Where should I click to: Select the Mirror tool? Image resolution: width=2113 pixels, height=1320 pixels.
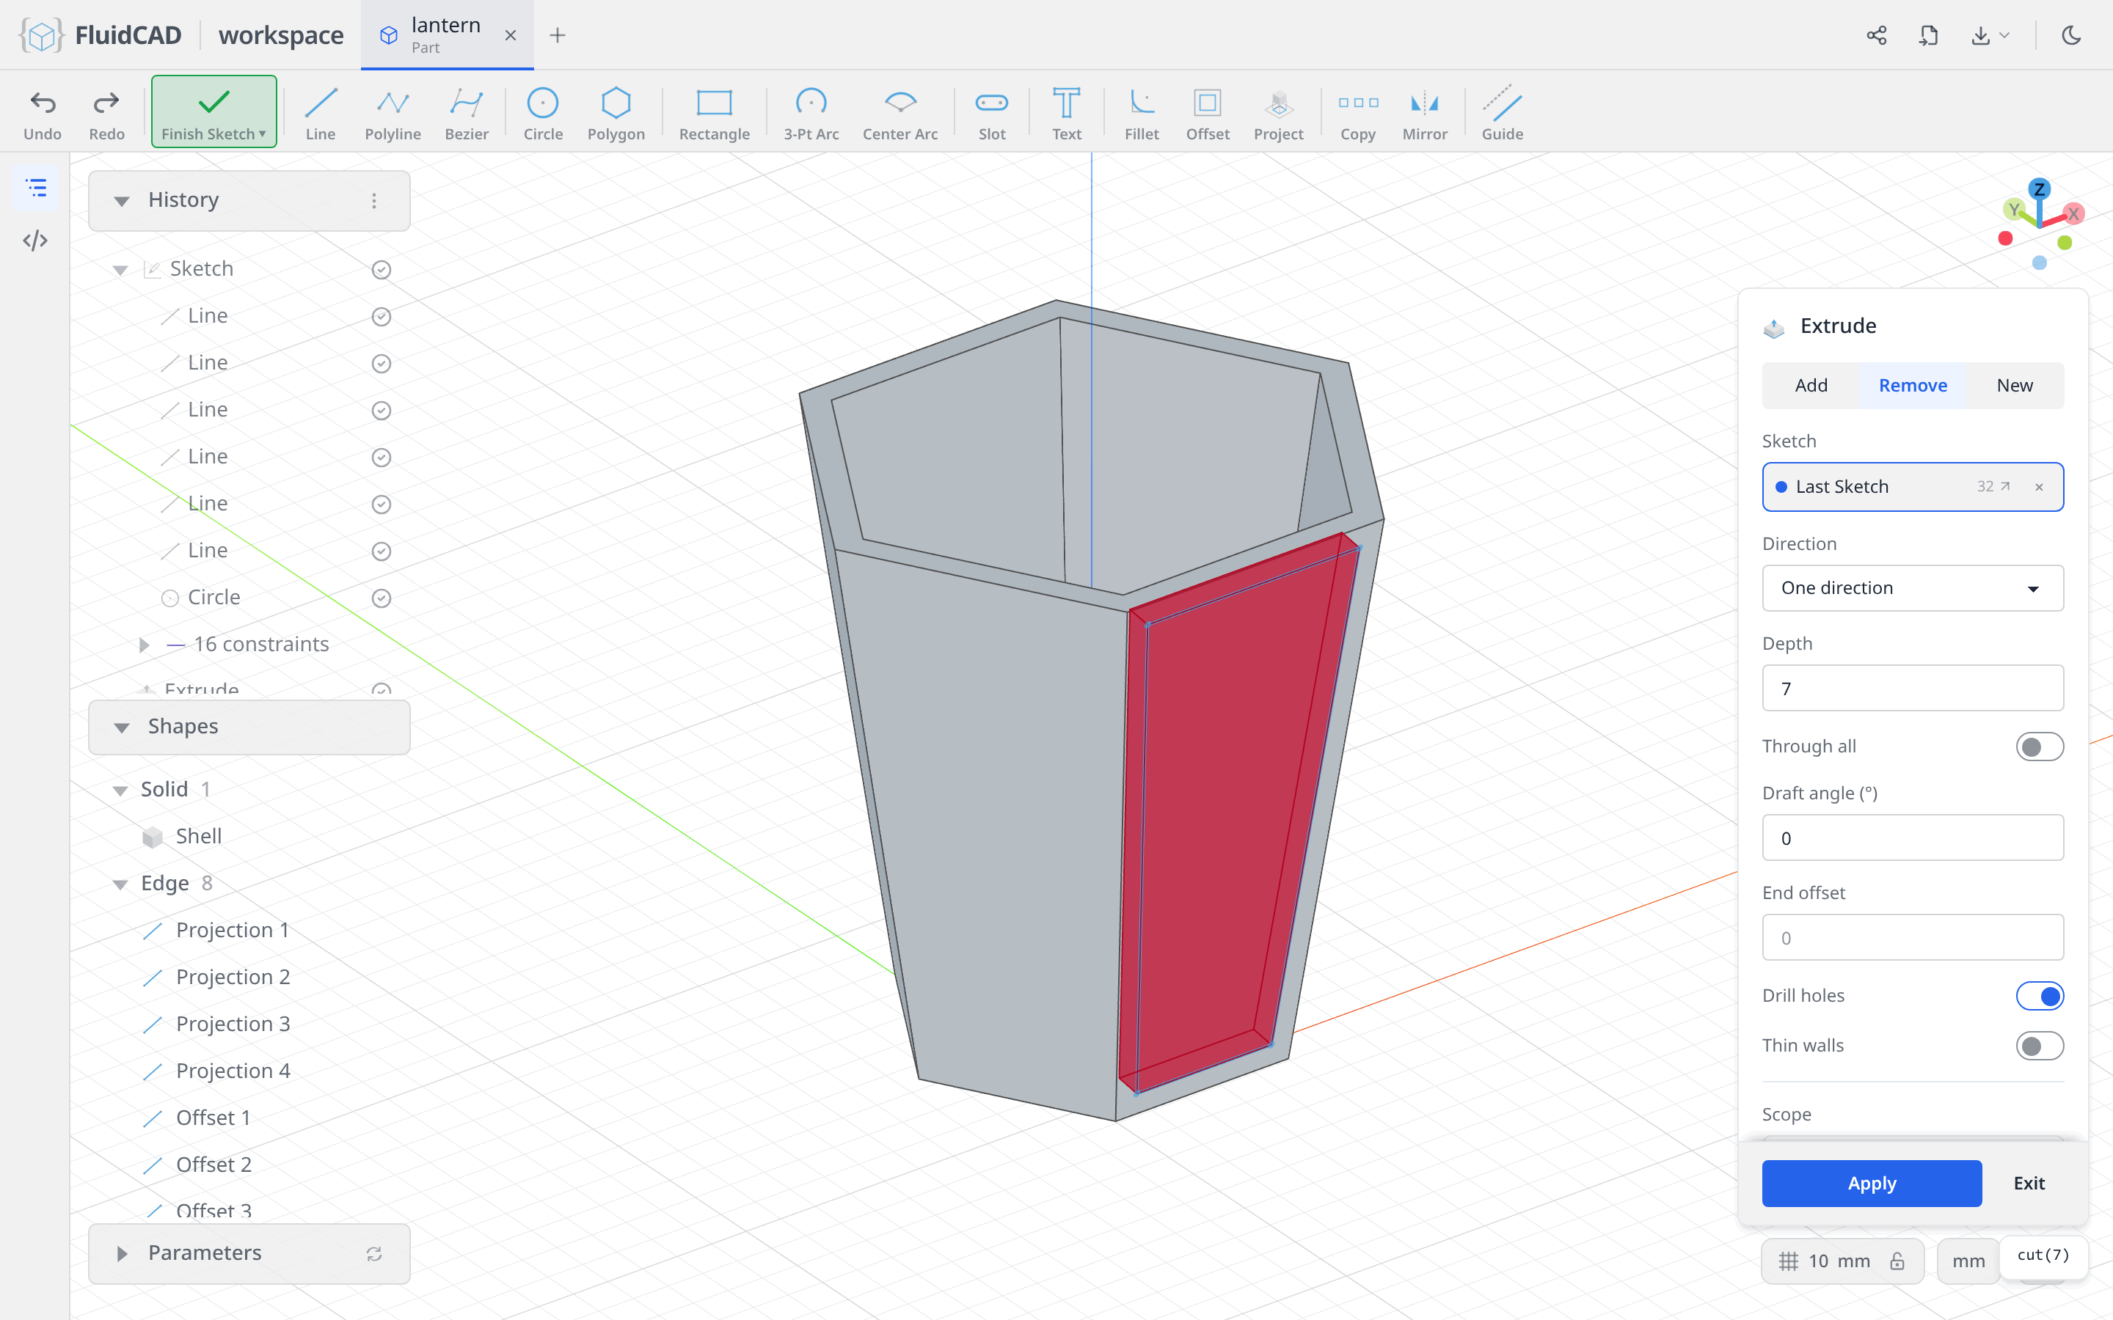(1425, 113)
